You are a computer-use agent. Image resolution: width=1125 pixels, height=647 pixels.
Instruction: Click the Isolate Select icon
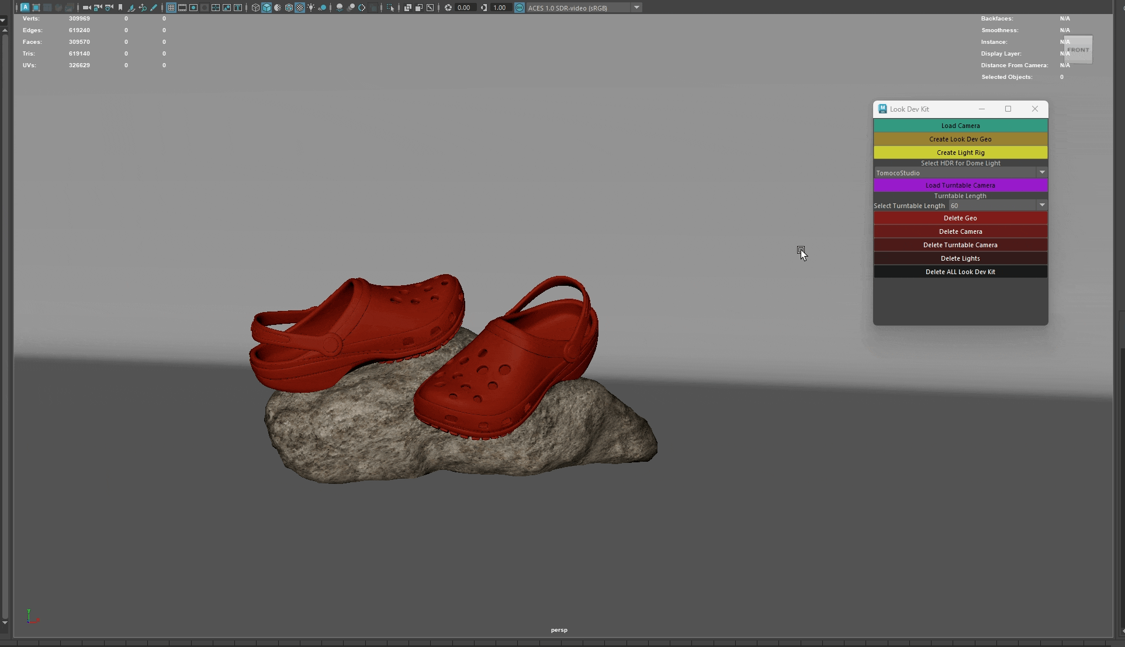pyautogui.click(x=390, y=8)
